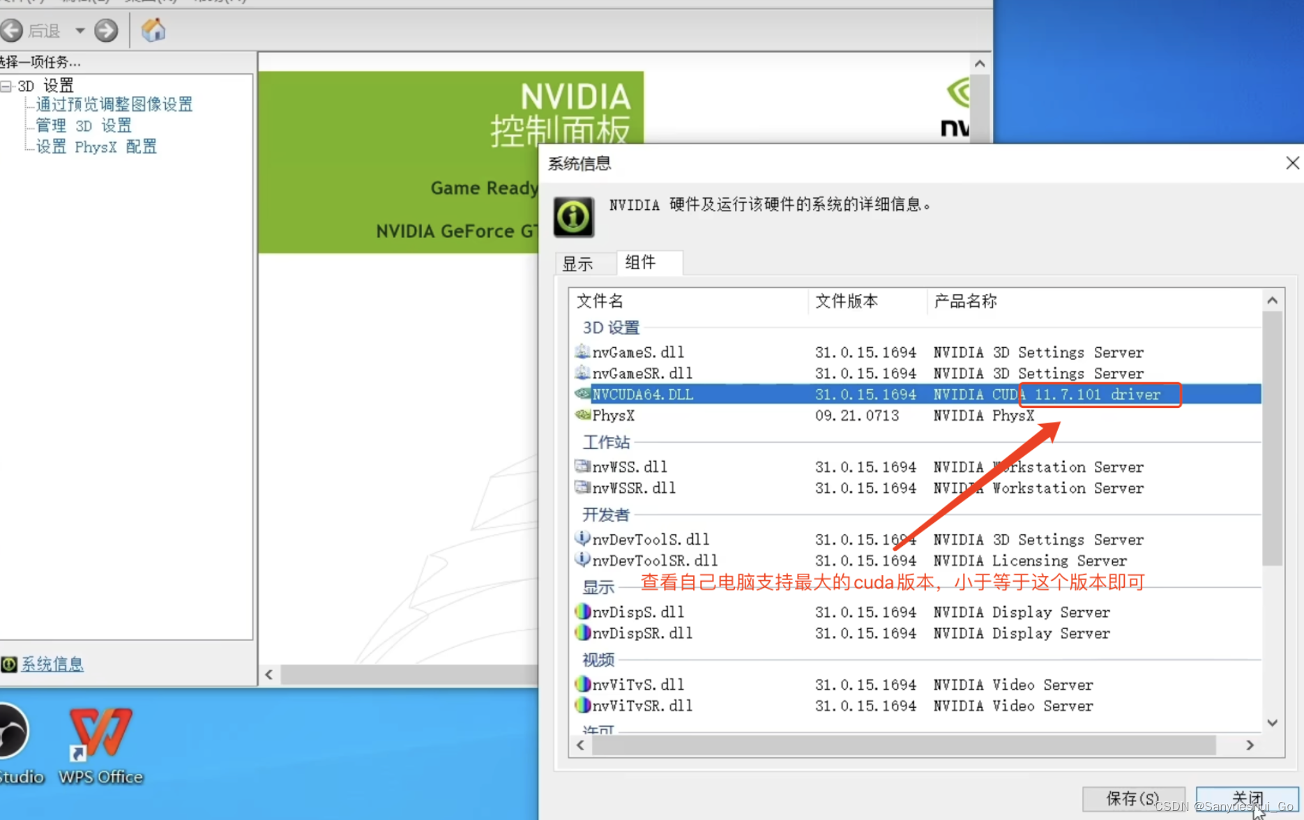
Task: Select the nvDispSR.dll file name
Action: point(642,633)
